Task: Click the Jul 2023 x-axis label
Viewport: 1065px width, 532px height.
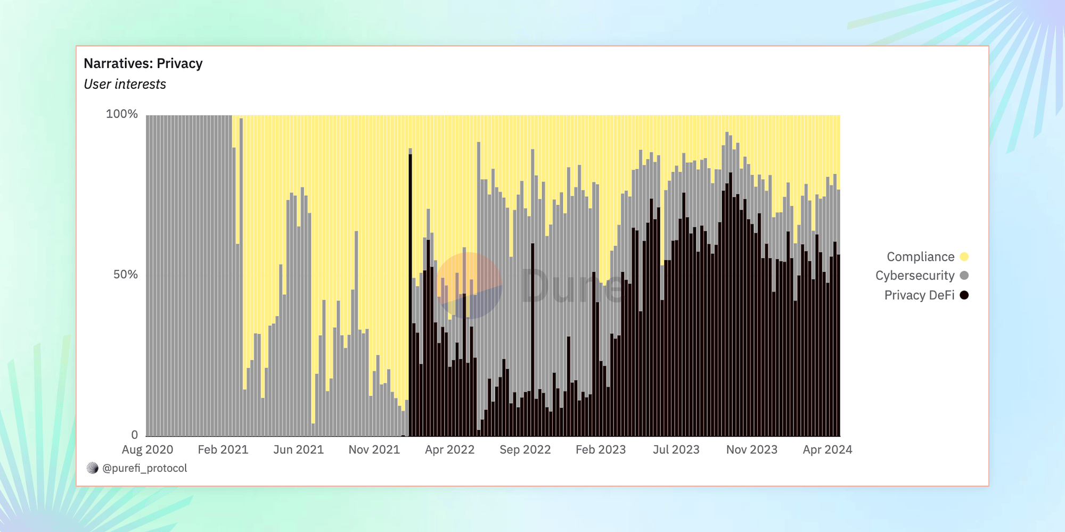Action: [x=676, y=450]
